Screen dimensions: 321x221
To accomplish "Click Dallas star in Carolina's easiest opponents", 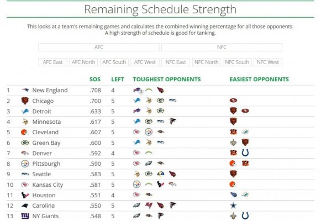I will click(233, 205).
